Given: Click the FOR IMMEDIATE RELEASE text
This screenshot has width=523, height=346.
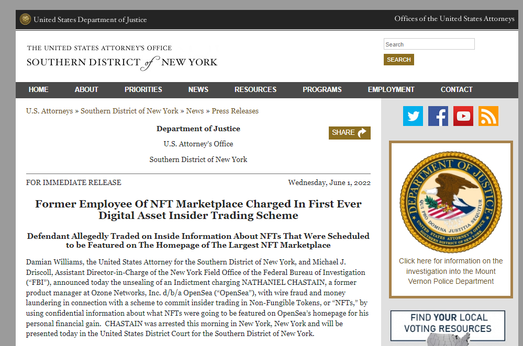Looking at the screenshot, I should pos(74,182).
